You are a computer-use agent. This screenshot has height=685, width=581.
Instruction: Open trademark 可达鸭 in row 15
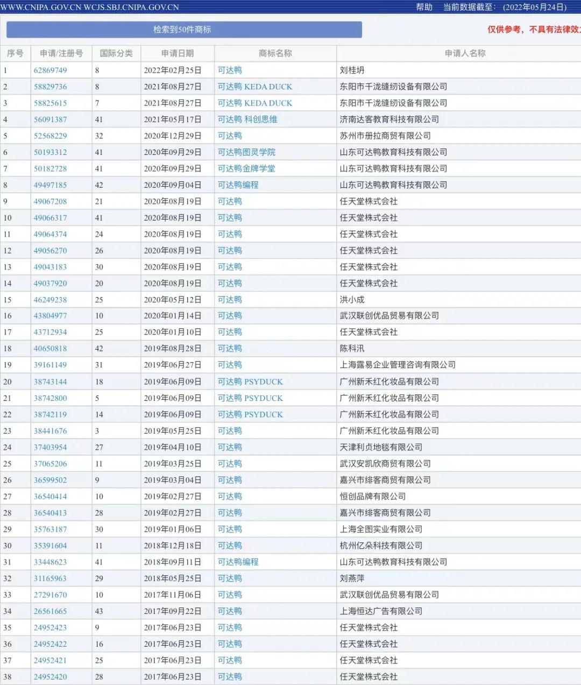230,300
